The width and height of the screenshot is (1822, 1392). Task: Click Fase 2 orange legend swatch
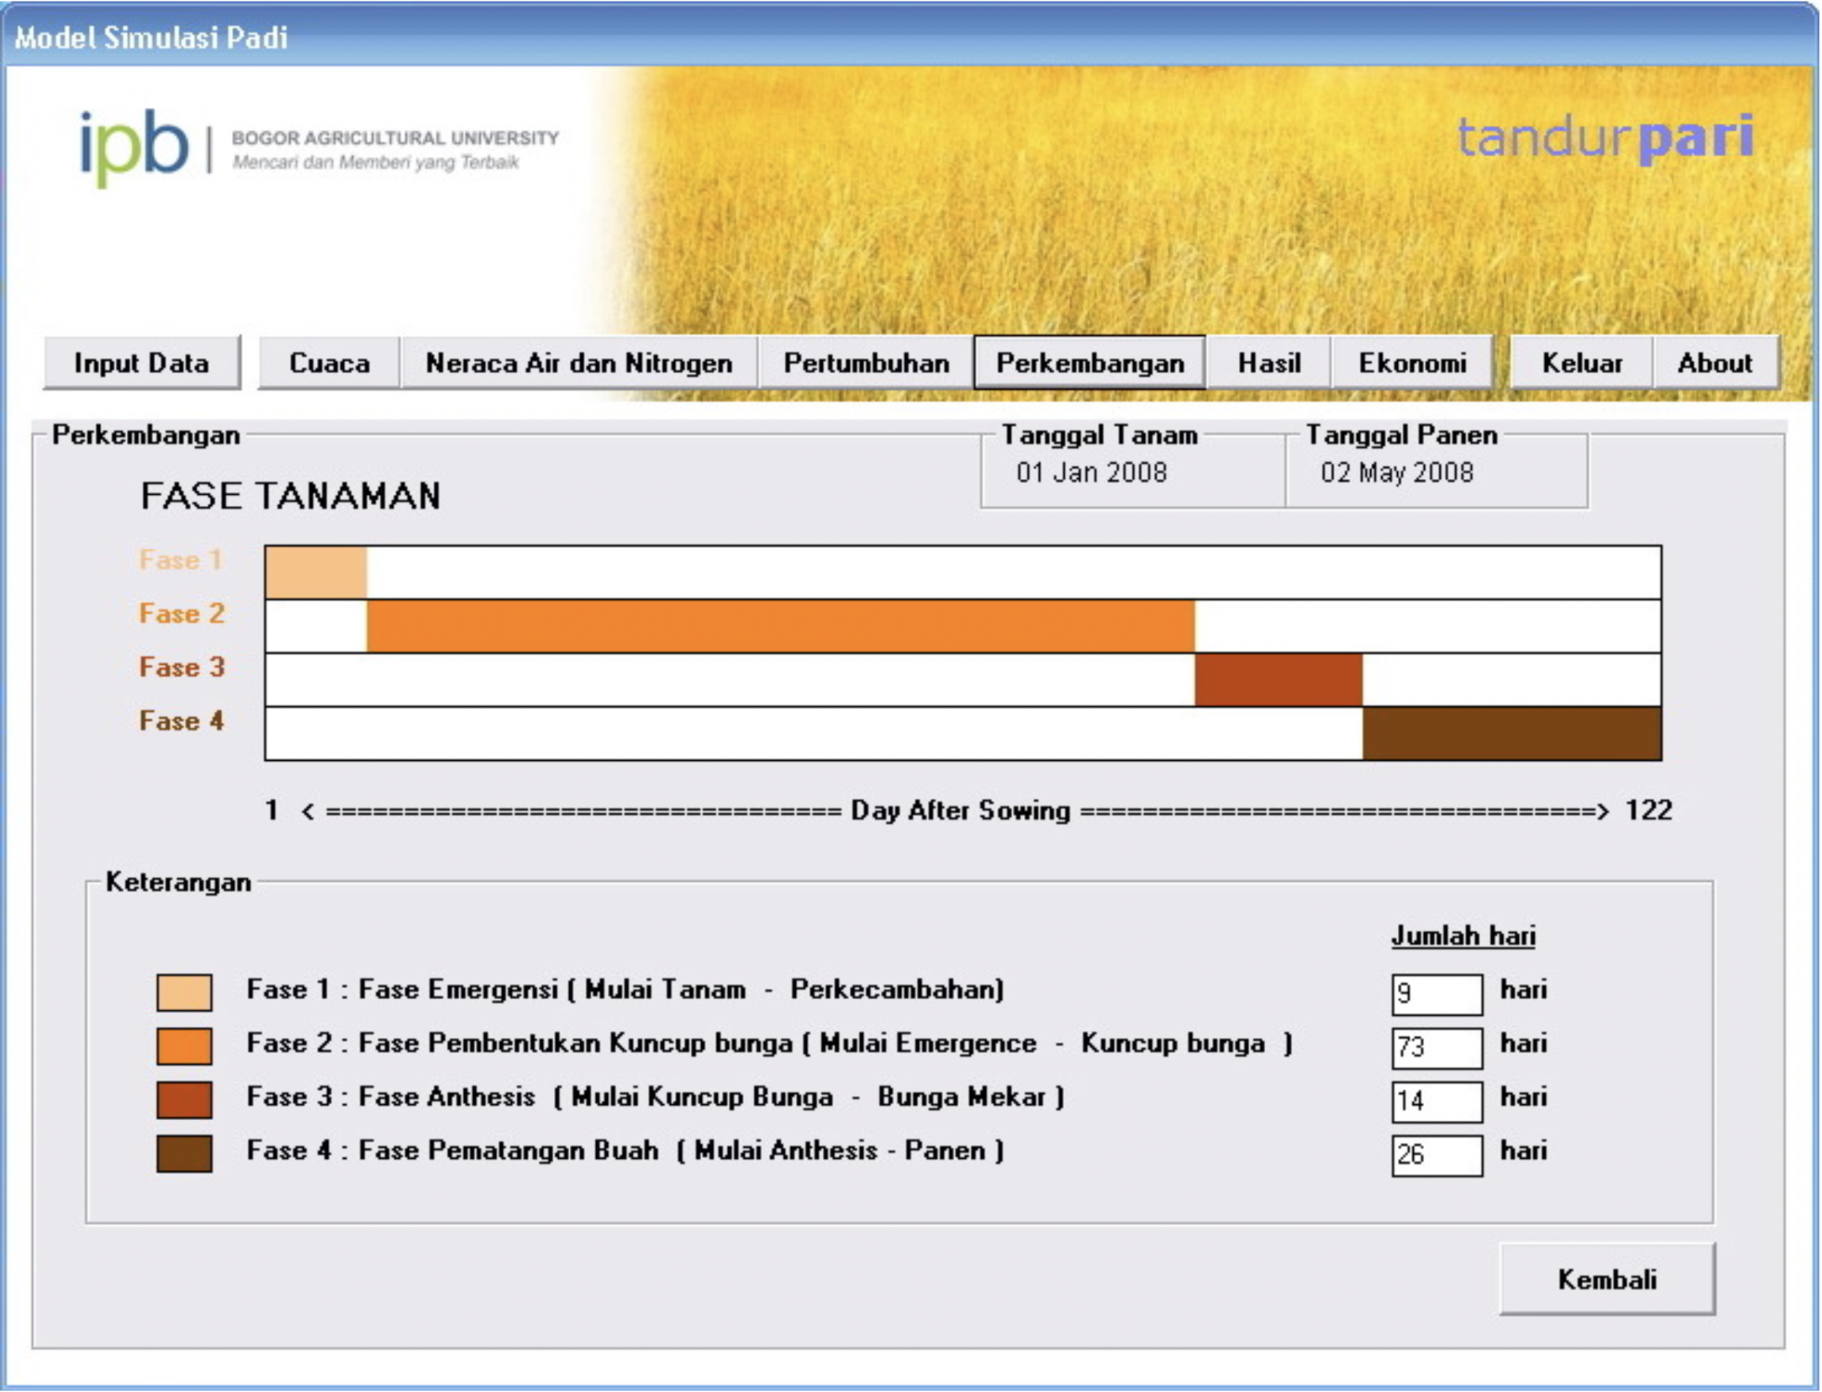pos(184,1046)
